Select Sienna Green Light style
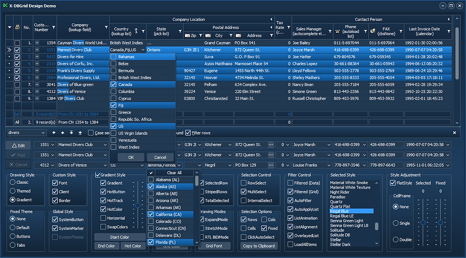466x258 pixels. [347, 221]
